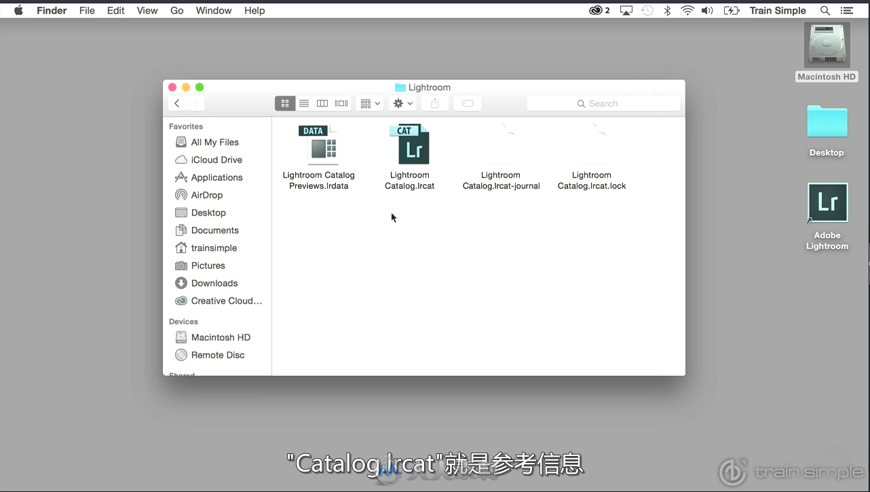
Task: Open the AirPlay display menu
Action: pyautogui.click(x=626, y=10)
